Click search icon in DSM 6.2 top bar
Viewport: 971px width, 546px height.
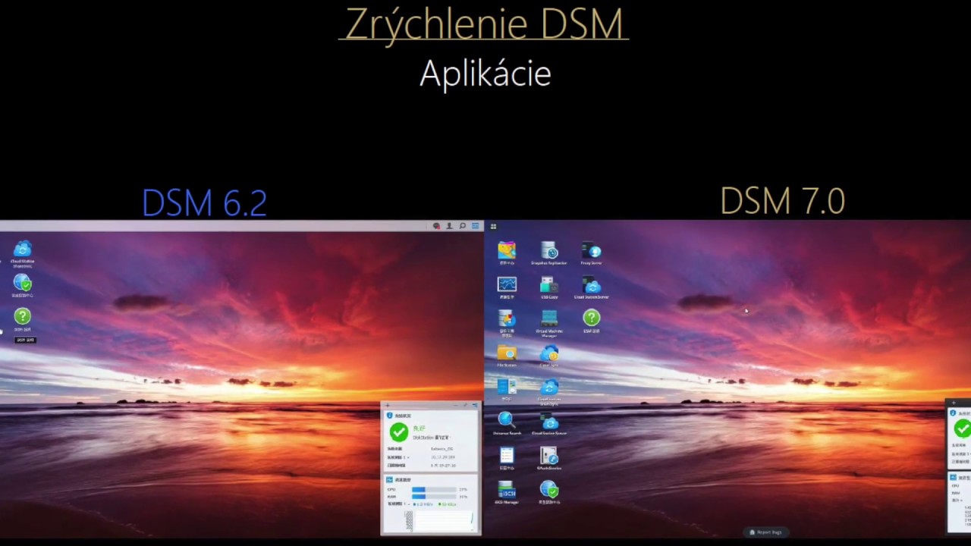[462, 226]
